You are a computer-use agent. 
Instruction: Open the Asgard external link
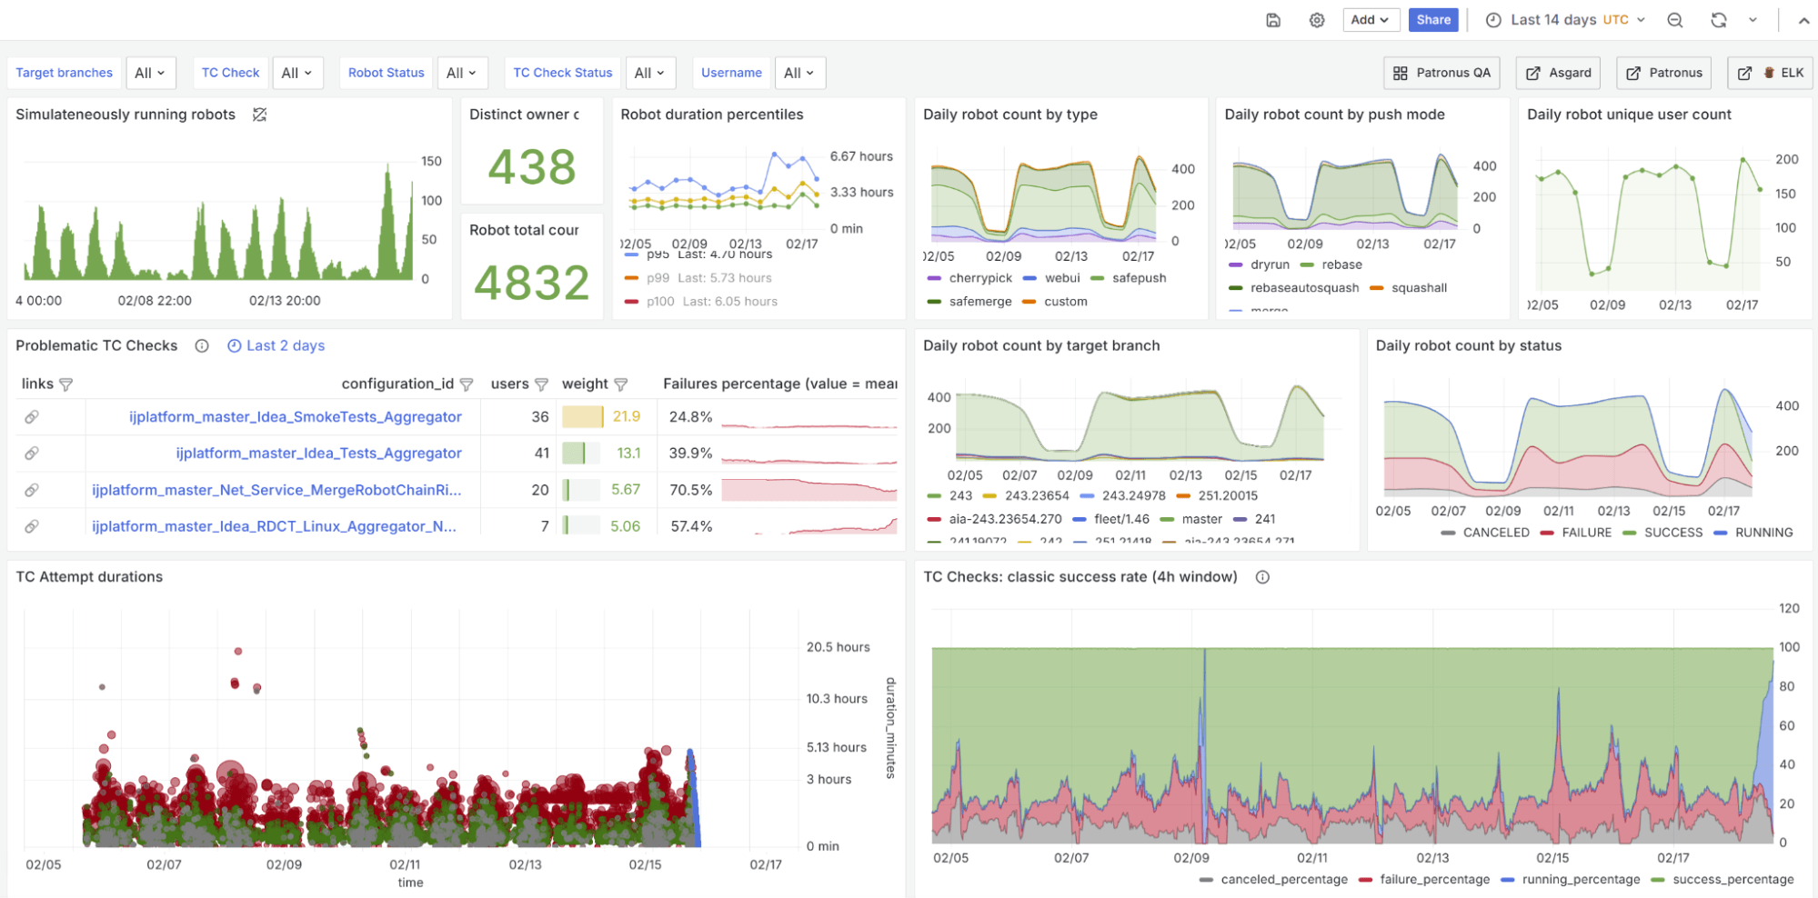tap(1557, 73)
